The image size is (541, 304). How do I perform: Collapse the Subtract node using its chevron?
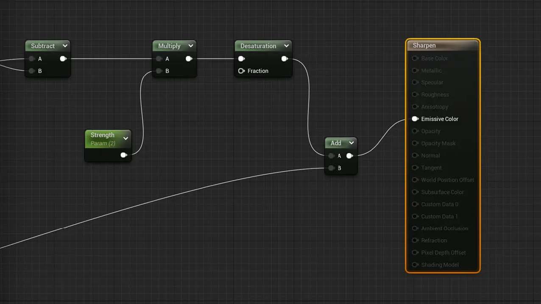[x=65, y=46]
